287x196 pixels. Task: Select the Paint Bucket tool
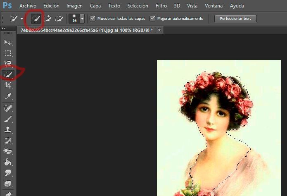[x=8, y=162]
